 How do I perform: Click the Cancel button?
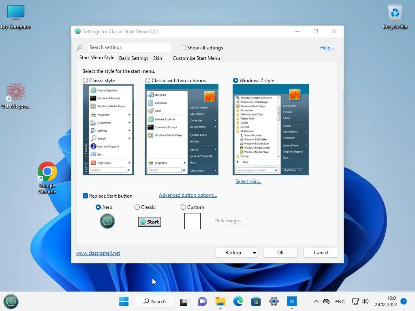(x=321, y=253)
